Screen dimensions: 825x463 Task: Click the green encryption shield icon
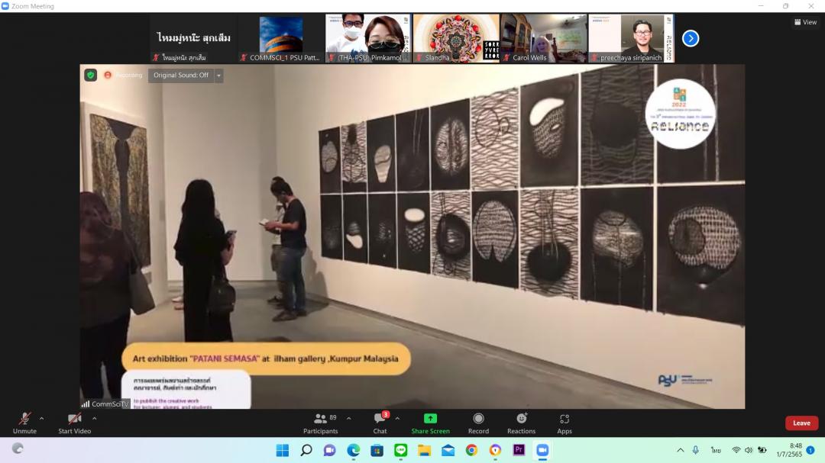(91, 76)
